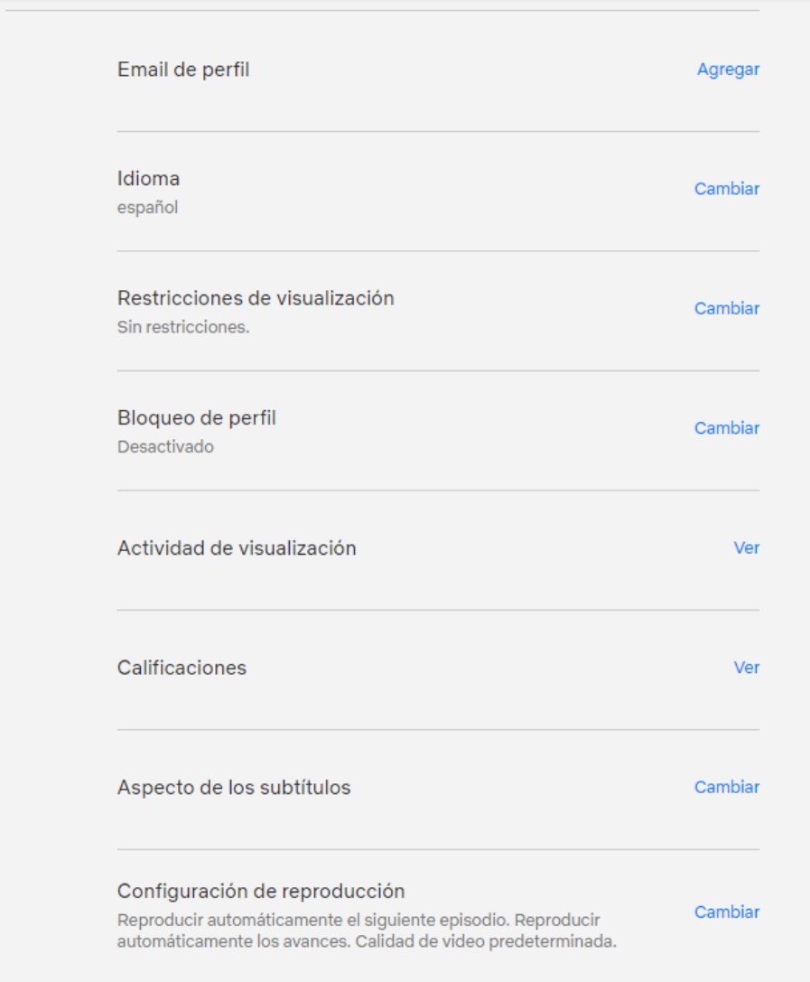Open Cambiar for Restricciones de visualización

click(726, 309)
